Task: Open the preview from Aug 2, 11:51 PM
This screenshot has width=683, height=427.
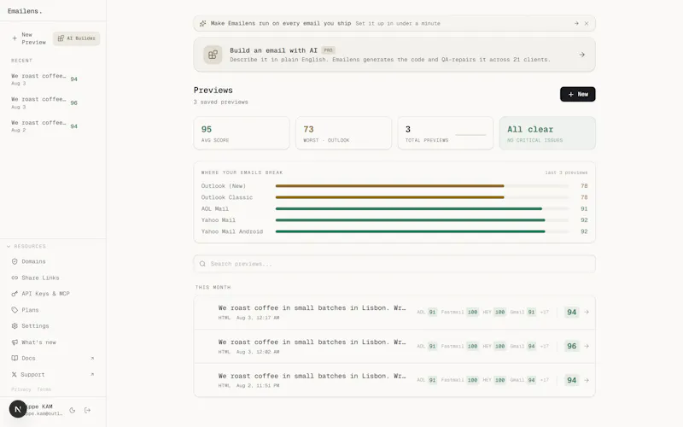Action: [x=394, y=380]
